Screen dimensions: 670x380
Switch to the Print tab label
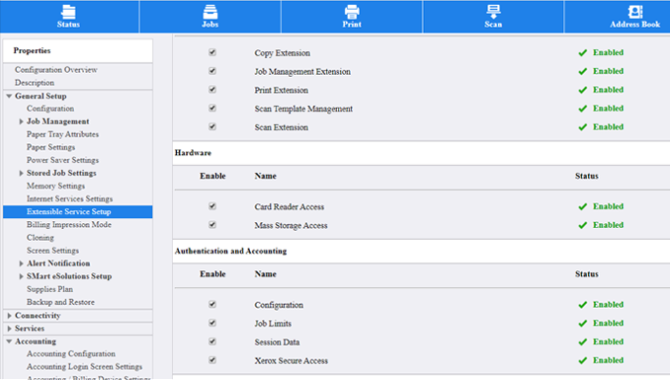[352, 25]
